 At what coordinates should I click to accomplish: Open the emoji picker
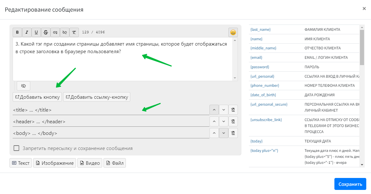point(233,32)
